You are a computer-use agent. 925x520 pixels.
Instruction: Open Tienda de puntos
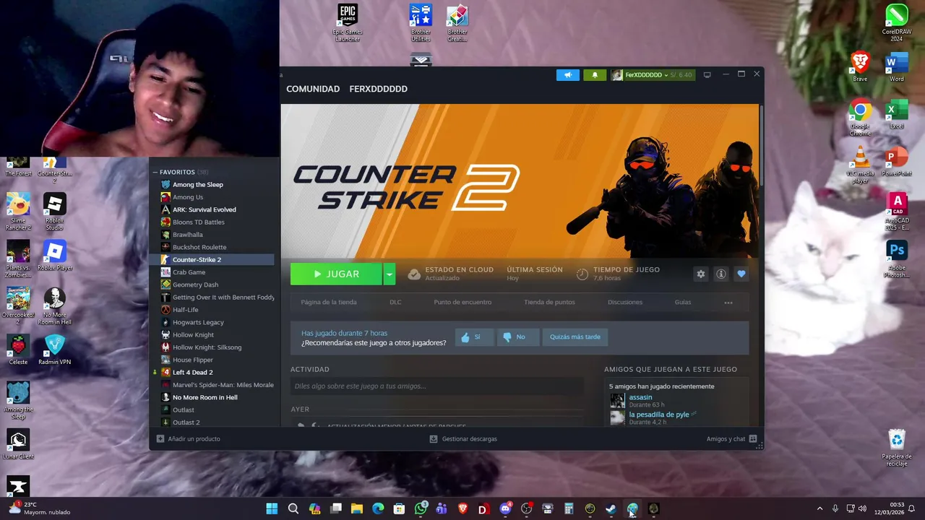(549, 303)
